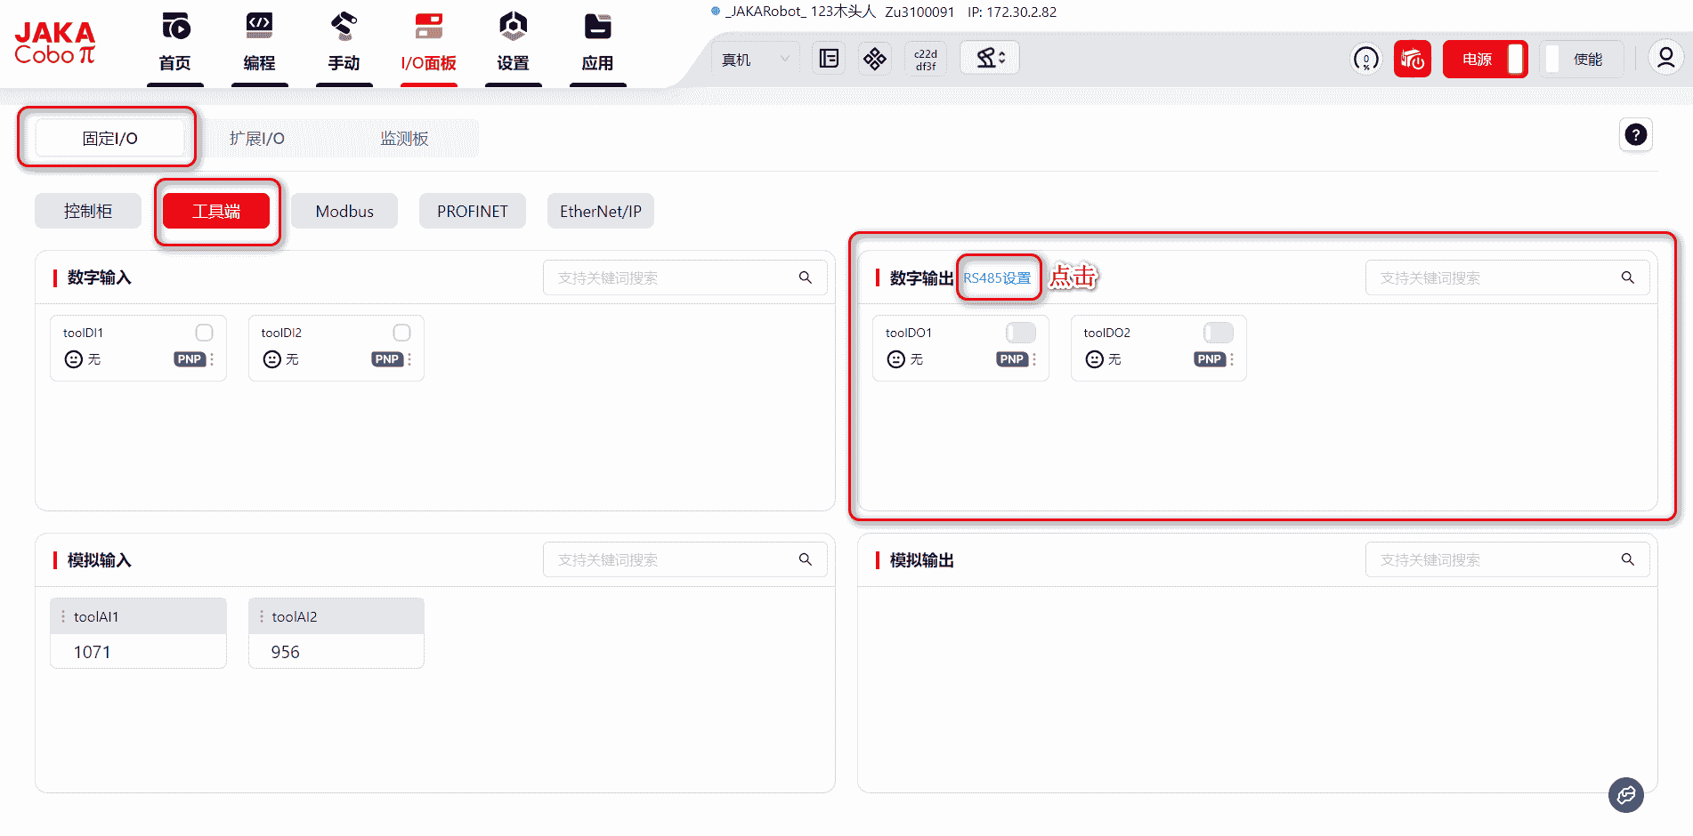Click the speed percentage gauge control
The width and height of the screenshot is (1693, 836).
pyautogui.click(x=1365, y=60)
